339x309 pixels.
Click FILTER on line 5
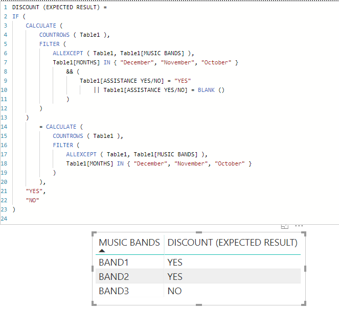(x=49, y=44)
